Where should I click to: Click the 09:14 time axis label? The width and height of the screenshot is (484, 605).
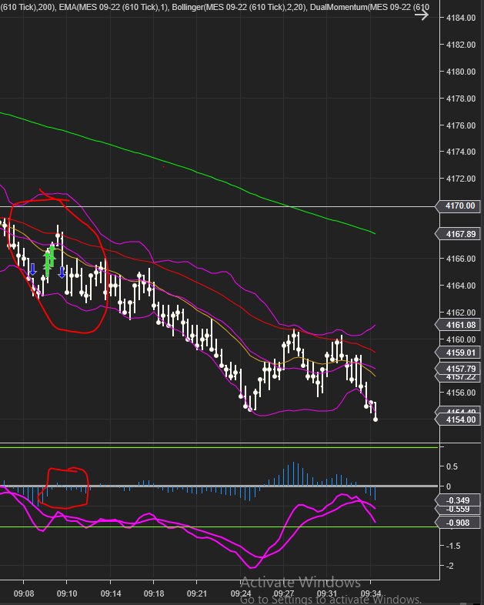[111, 593]
